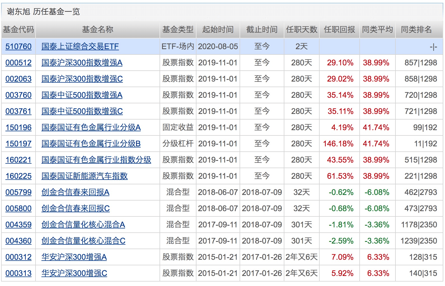Select the -2.59% return value
This screenshot has height=286, width=445.
341,241
